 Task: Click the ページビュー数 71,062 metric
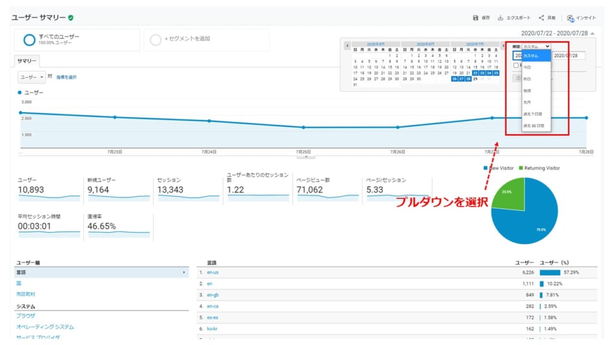(x=327, y=189)
